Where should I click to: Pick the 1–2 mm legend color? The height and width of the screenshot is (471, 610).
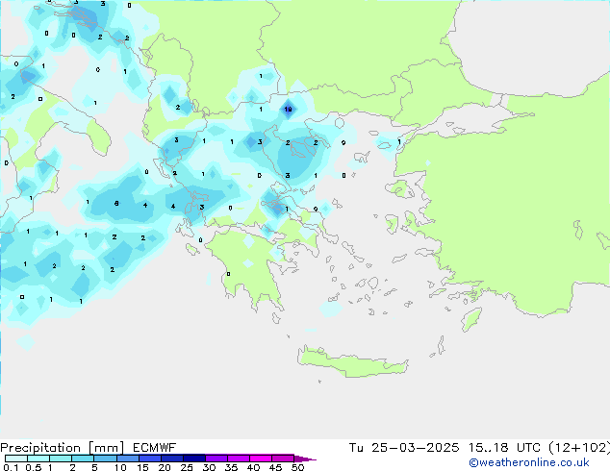click(x=61, y=459)
